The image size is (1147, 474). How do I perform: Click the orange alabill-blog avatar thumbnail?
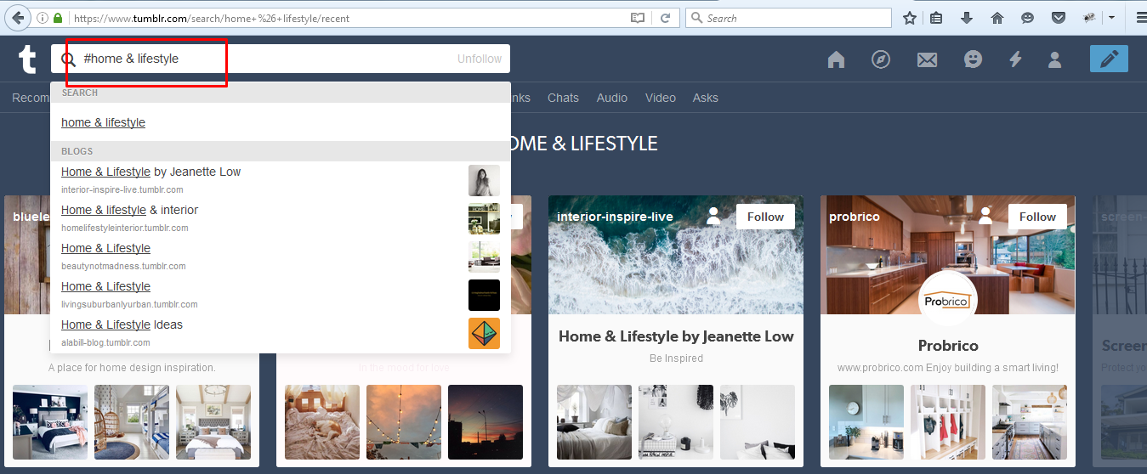(484, 333)
